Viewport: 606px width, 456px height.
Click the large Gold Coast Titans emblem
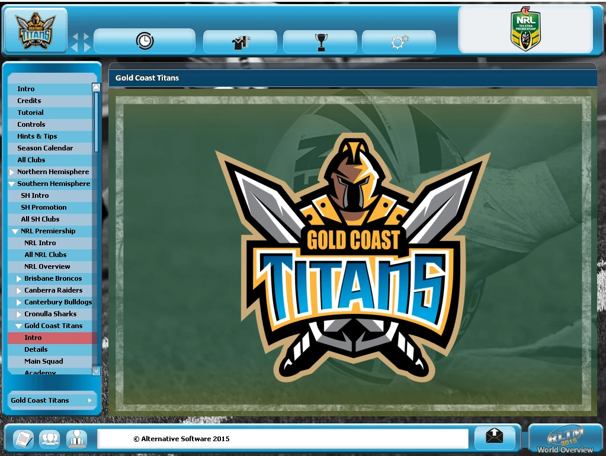pyautogui.click(x=352, y=258)
